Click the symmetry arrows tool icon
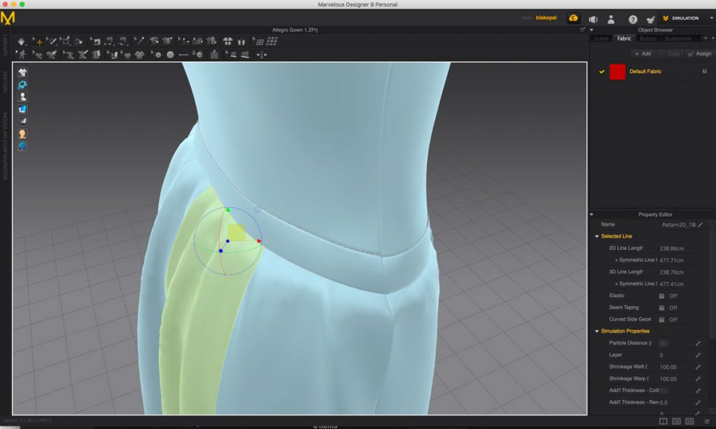The width and height of the screenshot is (716, 429). coord(261,54)
